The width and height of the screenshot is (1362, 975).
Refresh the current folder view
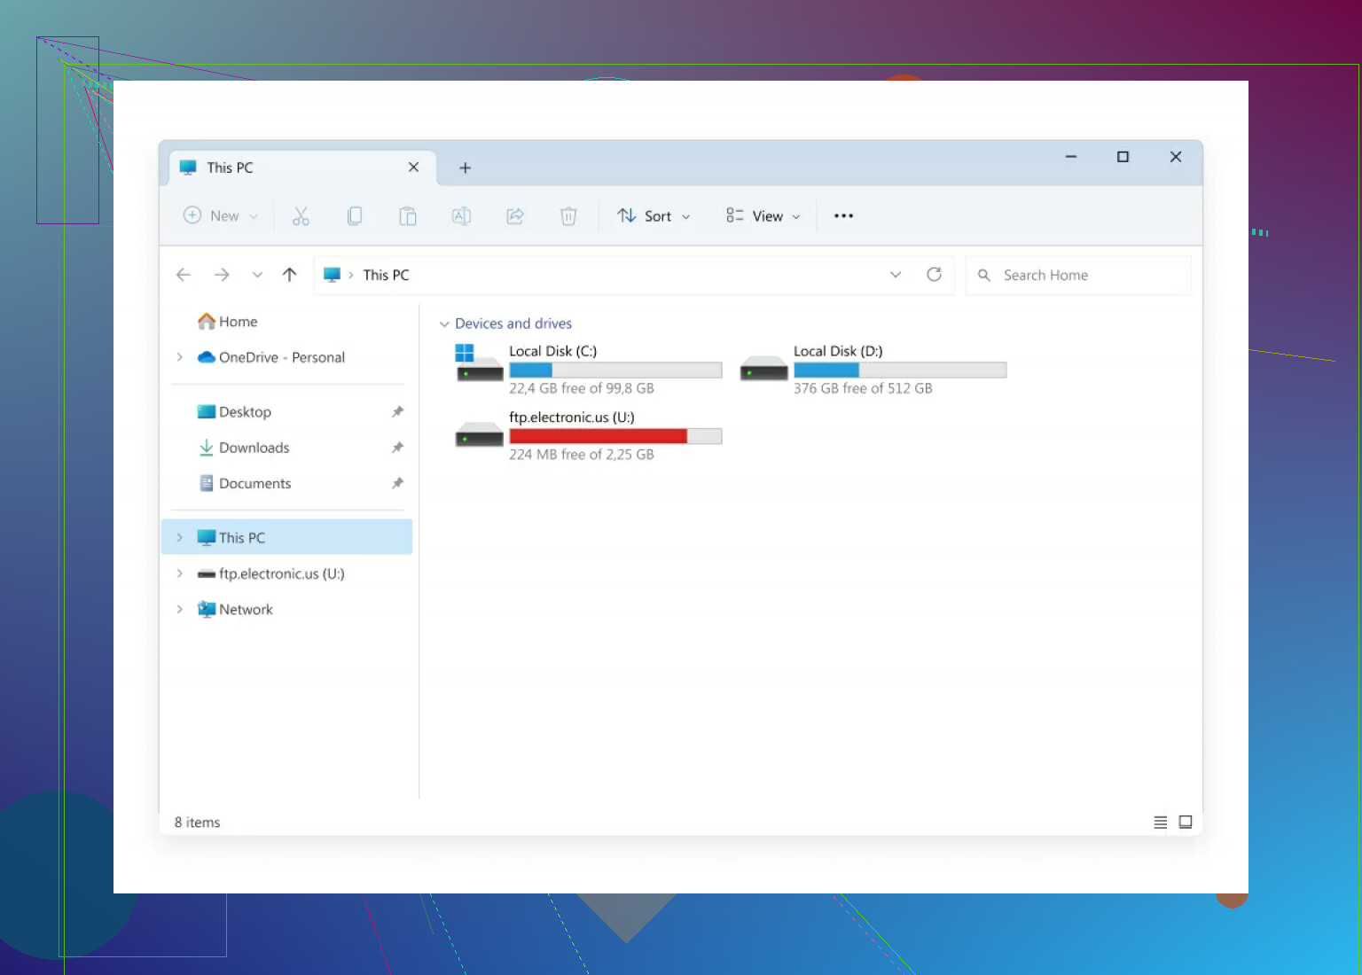934,275
